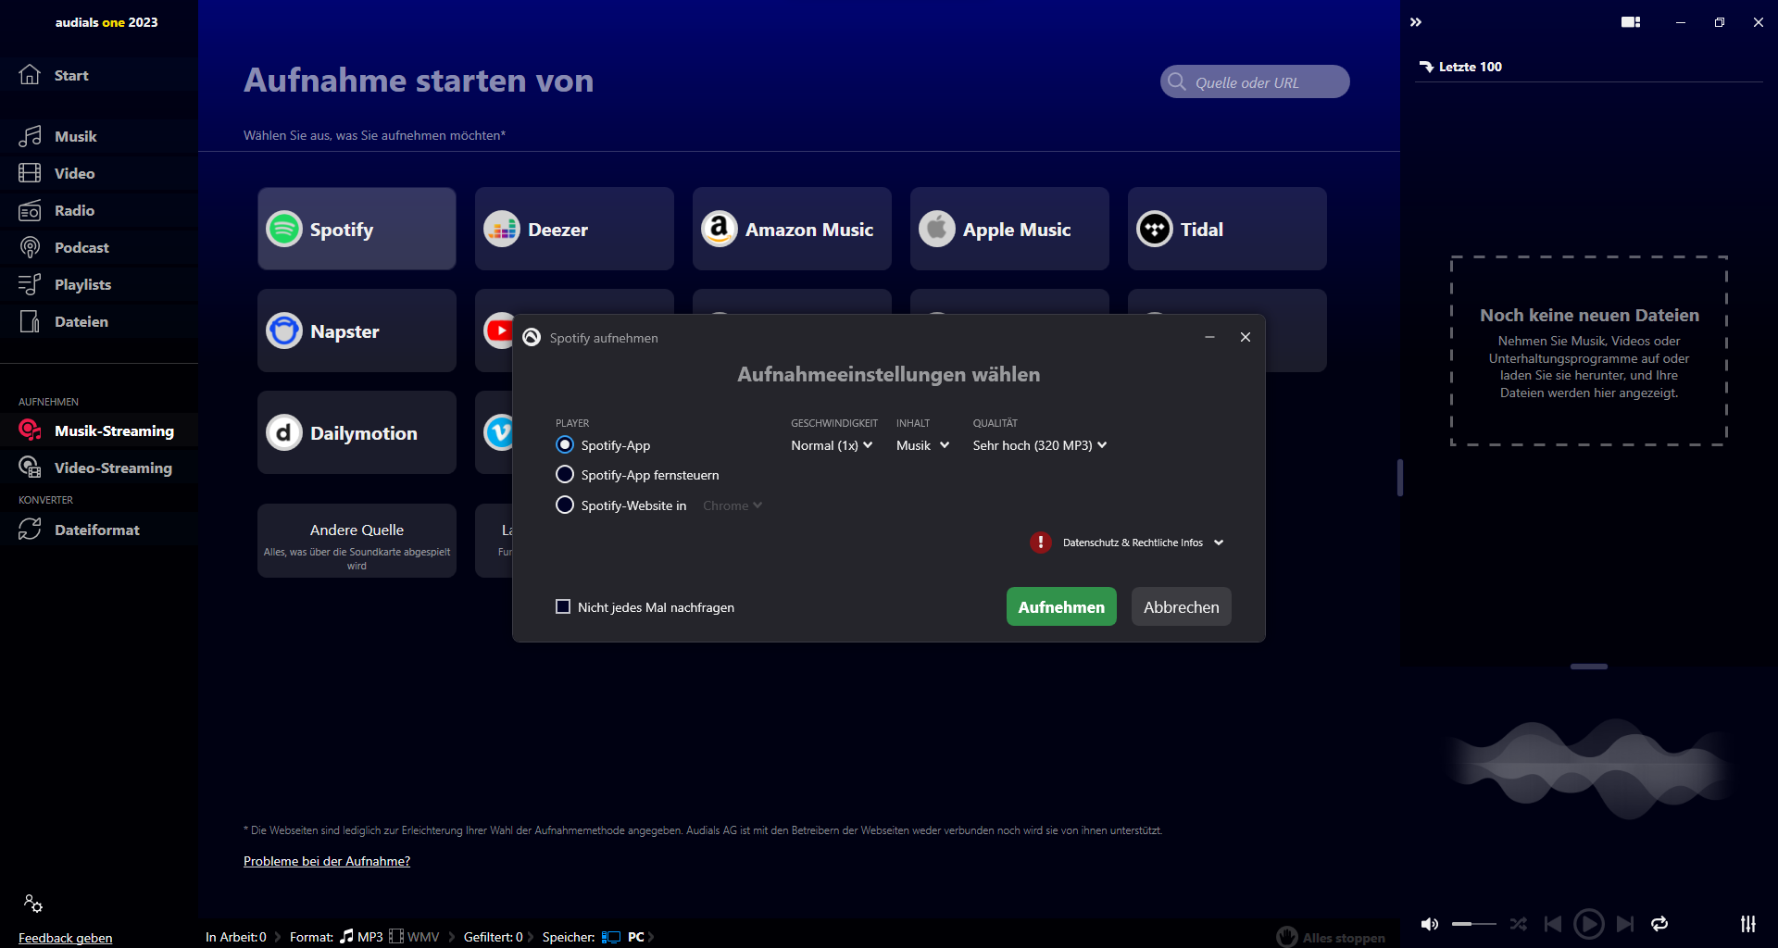
Task: Select Spotify-App fernsteuern radio option
Action: [565, 475]
